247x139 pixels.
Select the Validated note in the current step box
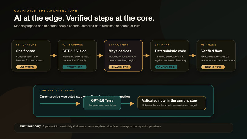[x=172, y=103]
